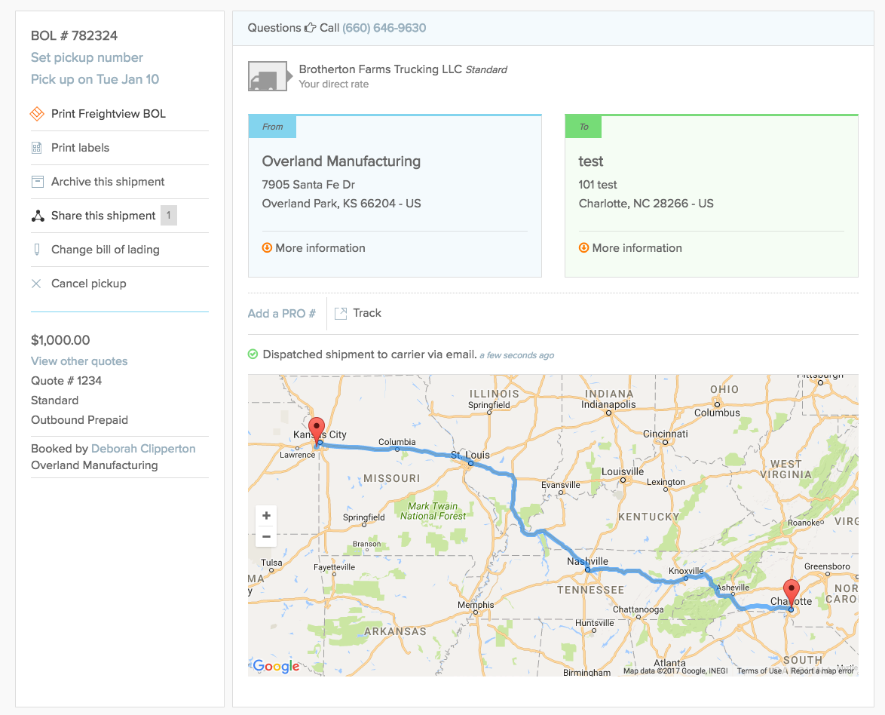The height and width of the screenshot is (715, 885).
Task: Zoom in on the map
Action: pos(266,516)
